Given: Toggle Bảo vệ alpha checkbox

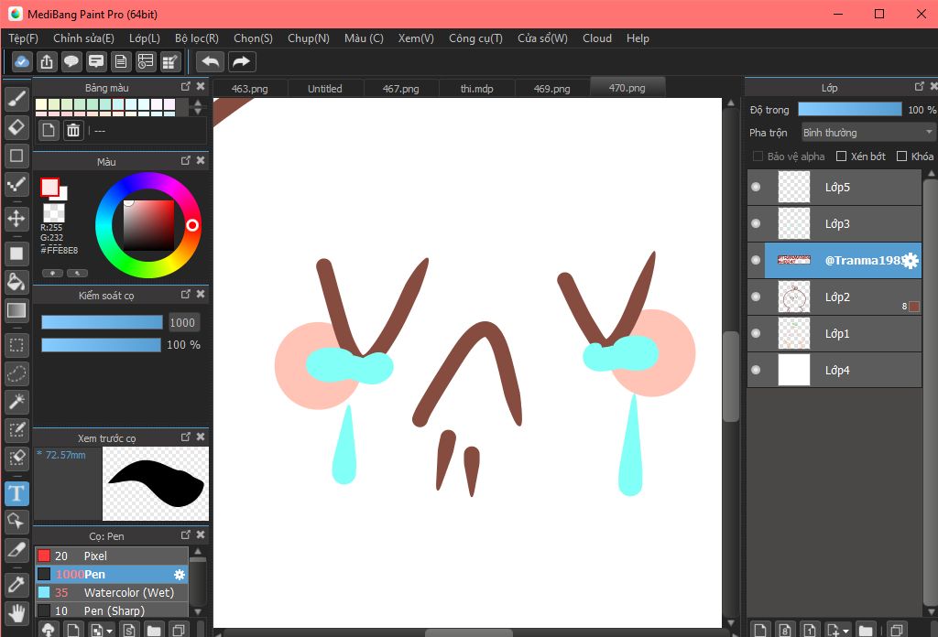Looking at the screenshot, I should tap(758, 156).
